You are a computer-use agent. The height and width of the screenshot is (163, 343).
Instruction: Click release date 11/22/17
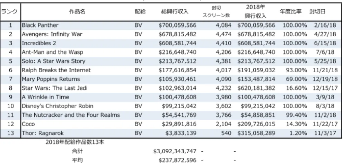(325, 124)
